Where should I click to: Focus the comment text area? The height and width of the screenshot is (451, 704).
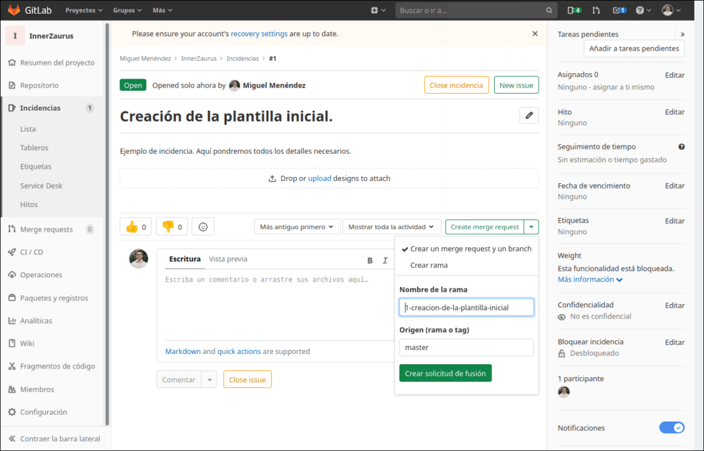point(276,305)
